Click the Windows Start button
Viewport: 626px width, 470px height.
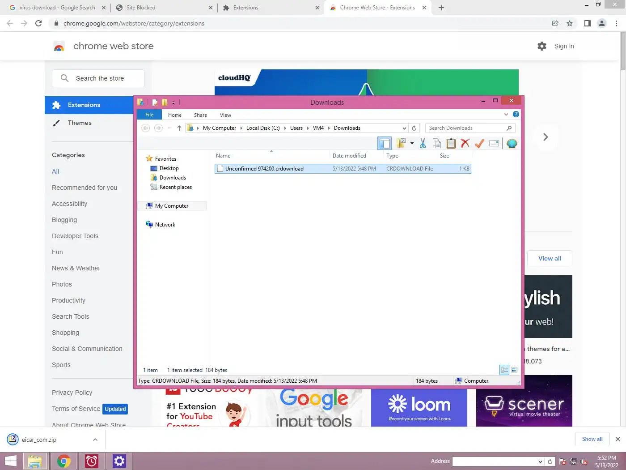click(11, 461)
